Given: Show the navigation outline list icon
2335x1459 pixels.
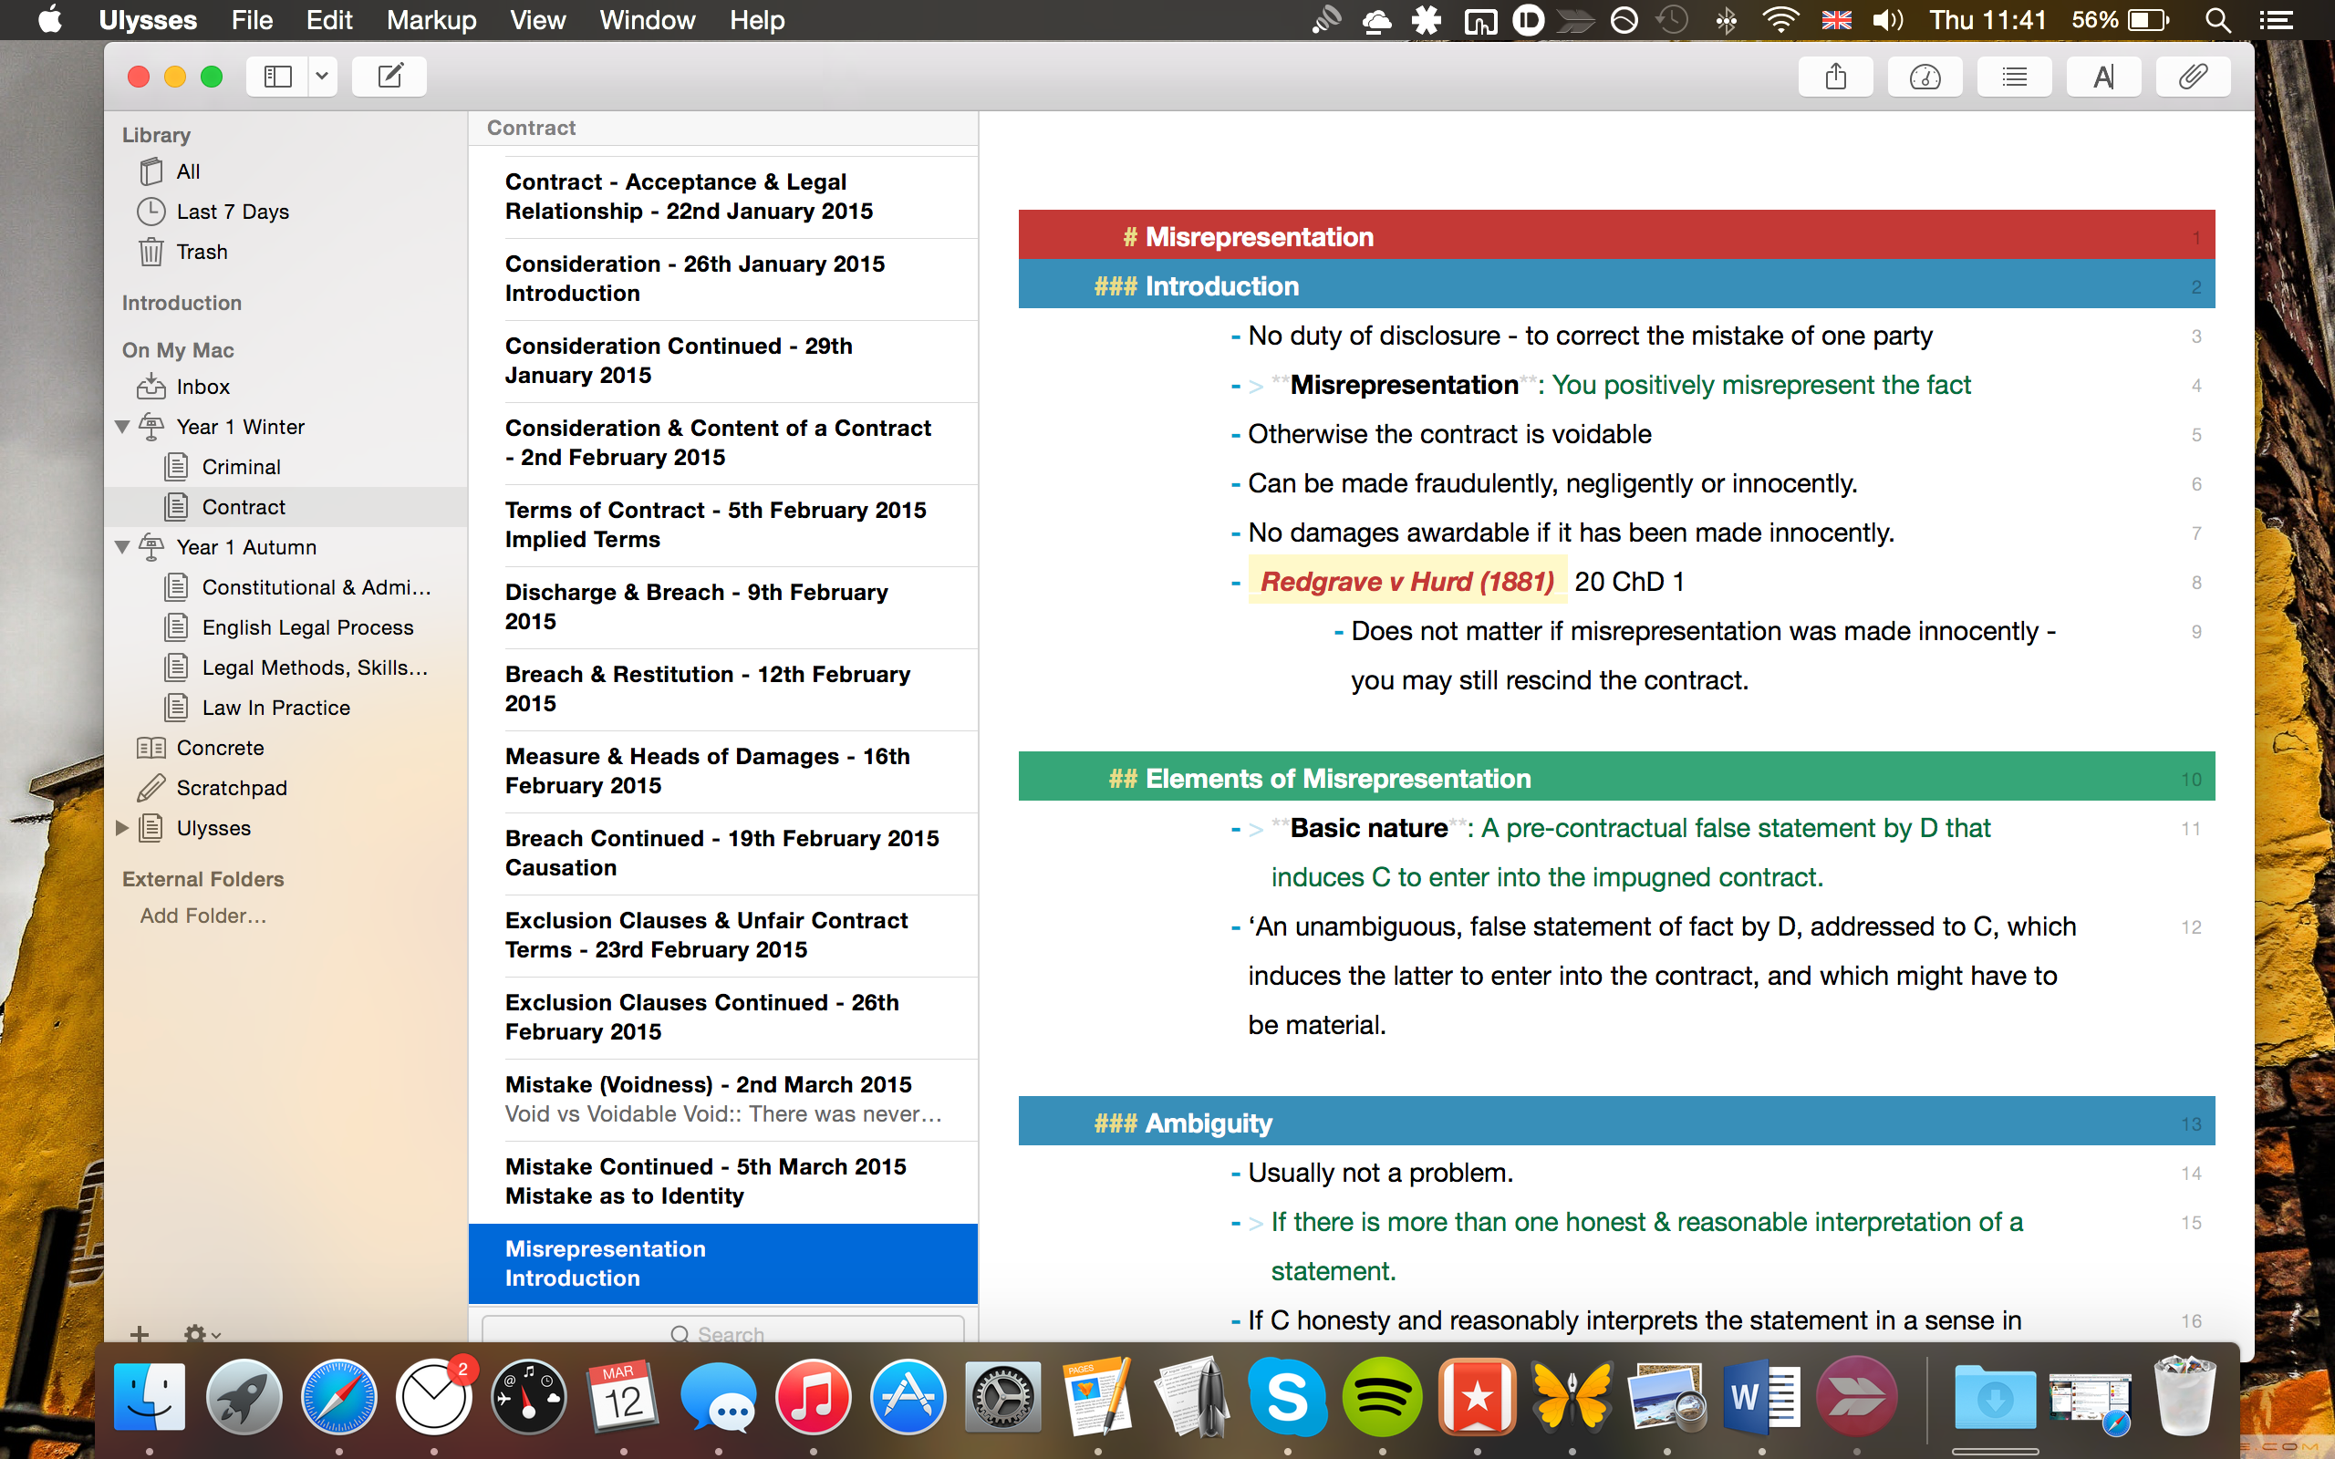Looking at the screenshot, I should pyautogui.click(x=2014, y=77).
